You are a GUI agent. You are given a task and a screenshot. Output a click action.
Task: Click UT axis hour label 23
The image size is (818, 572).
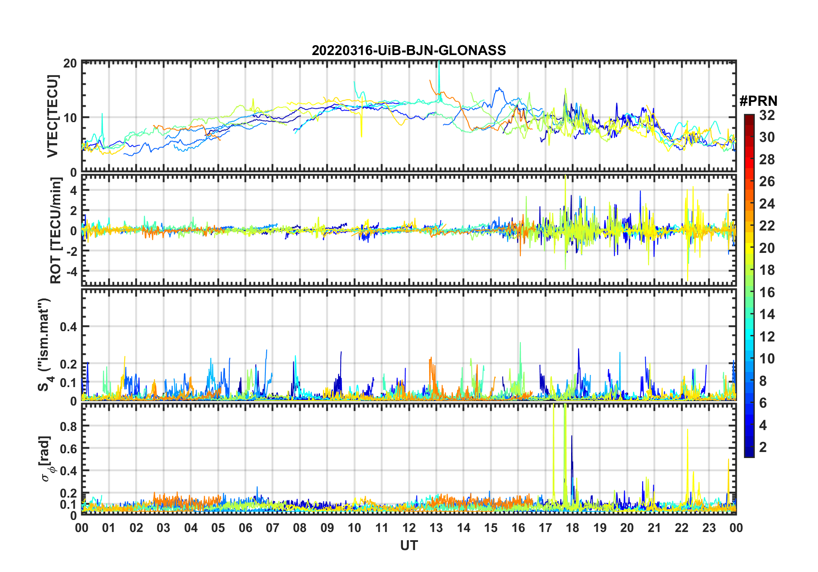(x=709, y=528)
